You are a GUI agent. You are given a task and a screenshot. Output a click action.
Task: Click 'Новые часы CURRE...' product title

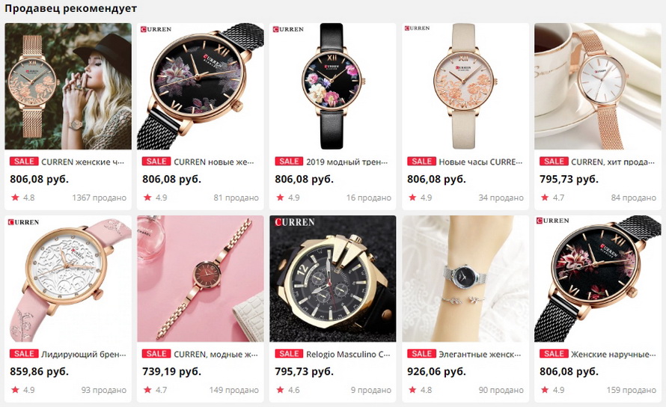[x=480, y=162]
